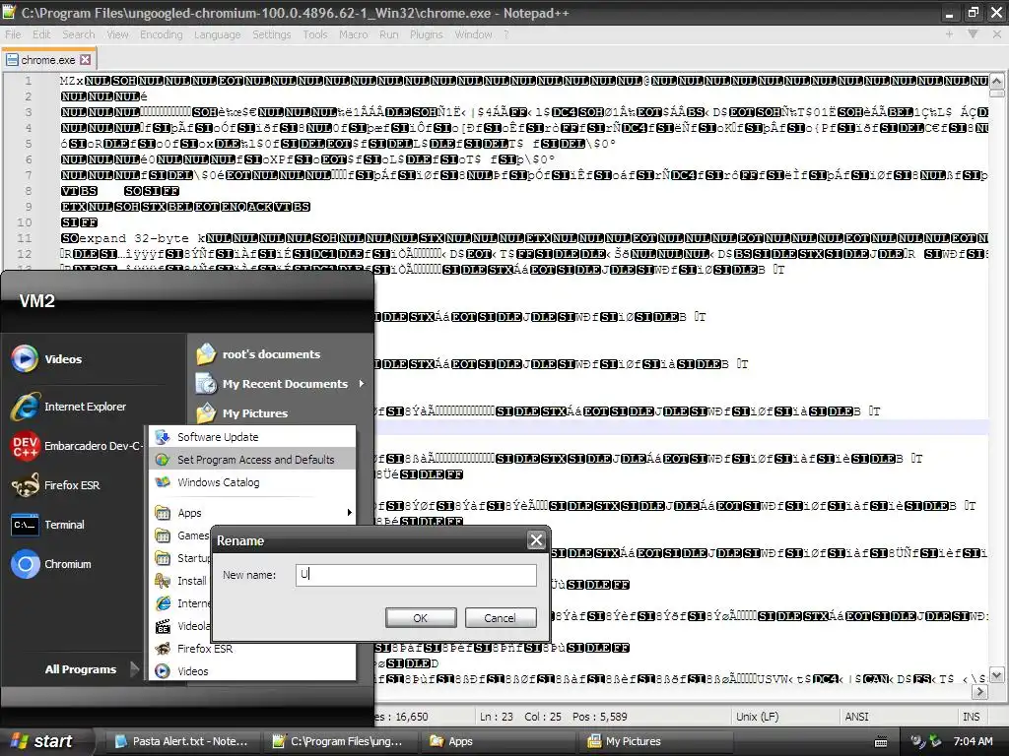Click the ANSI encoding status field
Viewport: 1009px width, 756px height.
(x=856, y=717)
